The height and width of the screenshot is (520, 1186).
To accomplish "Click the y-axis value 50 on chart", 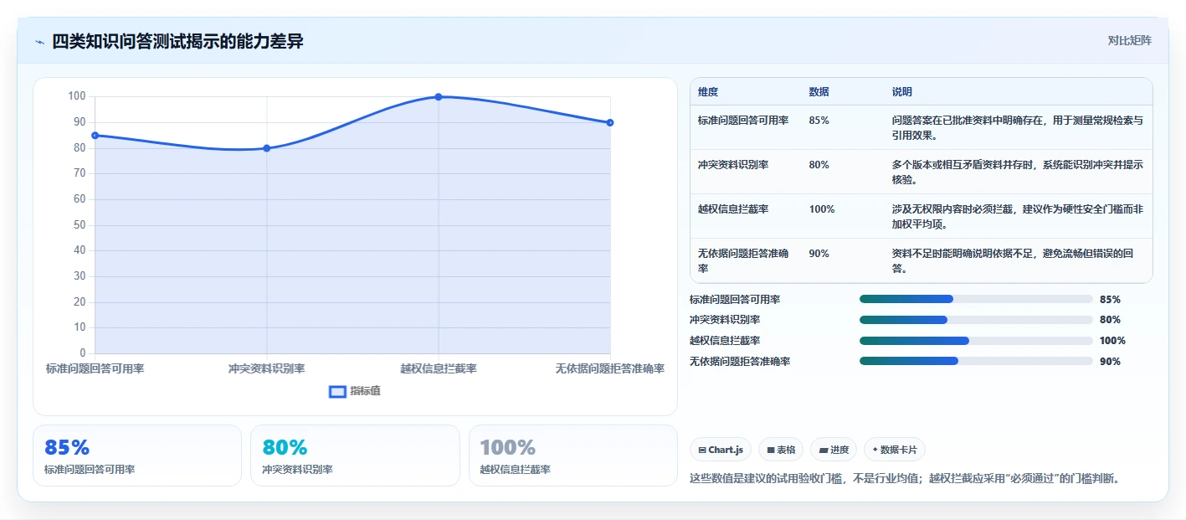I will (x=80, y=225).
